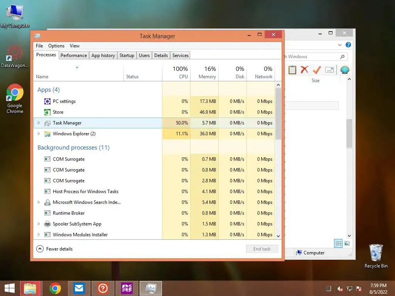The image size is (395, 296).
Task: Expand the Explorer ribbon chevron
Action: point(339,45)
